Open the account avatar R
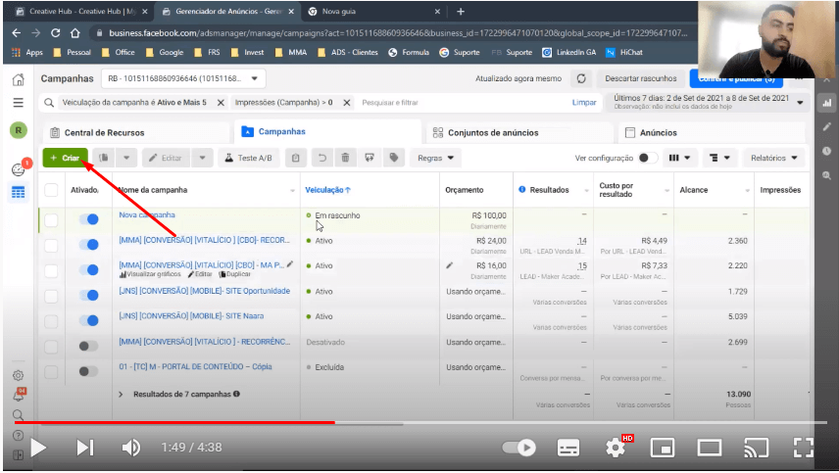839x473 pixels. (19, 130)
